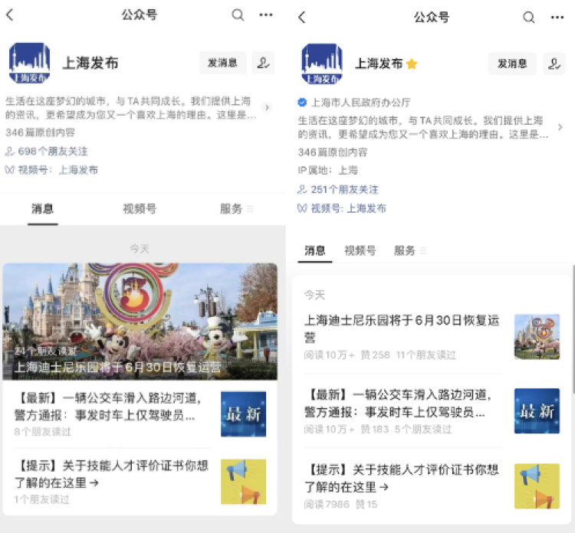
Task: Select 消息 tab on left screen
Action: [x=42, y=209]
